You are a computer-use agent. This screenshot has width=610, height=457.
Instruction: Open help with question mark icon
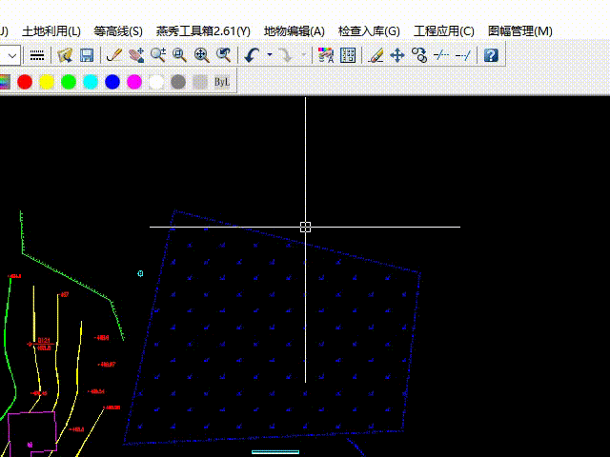click(491, 55)
